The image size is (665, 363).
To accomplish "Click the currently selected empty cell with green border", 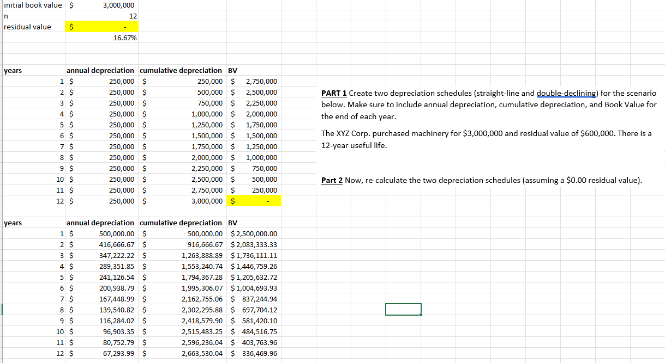I will 403,309.
